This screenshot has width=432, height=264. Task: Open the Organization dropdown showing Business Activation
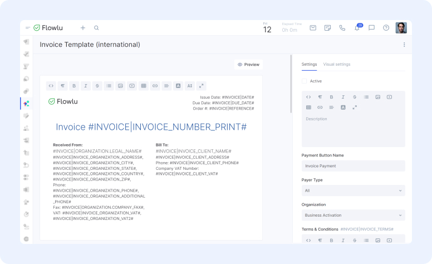coord(353,215)
